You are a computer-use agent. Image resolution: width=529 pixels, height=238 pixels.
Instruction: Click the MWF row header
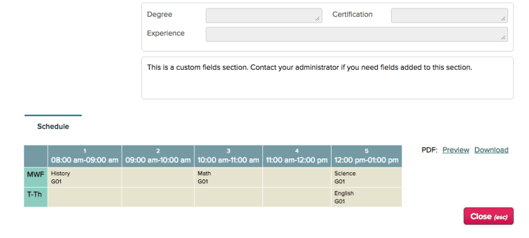pos(36,177)
